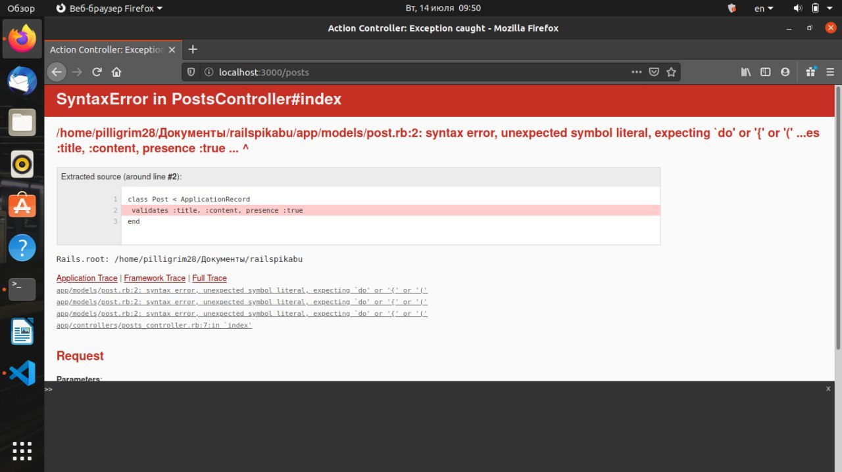
Task: Open Firefox hamburger menu
Action: (x=830, y=72)
